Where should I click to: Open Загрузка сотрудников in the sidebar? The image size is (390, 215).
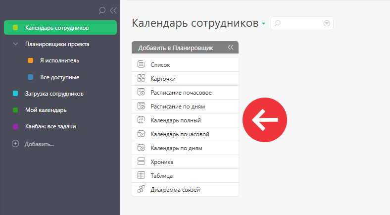pyautogui.click(x=54, y=94)
